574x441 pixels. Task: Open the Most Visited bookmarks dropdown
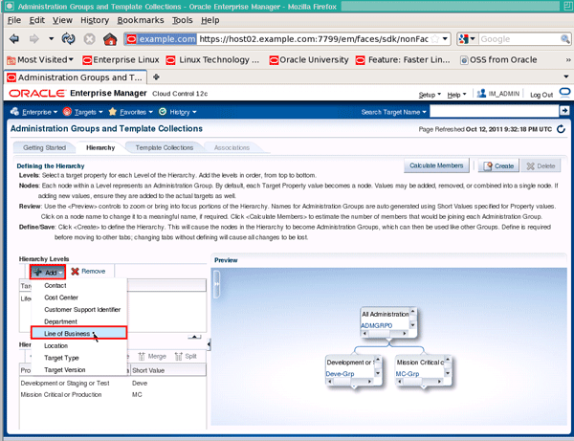click(40, 59)
